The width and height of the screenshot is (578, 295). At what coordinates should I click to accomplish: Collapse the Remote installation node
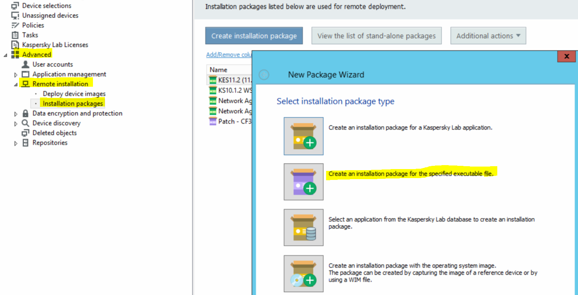coord(15,85)
